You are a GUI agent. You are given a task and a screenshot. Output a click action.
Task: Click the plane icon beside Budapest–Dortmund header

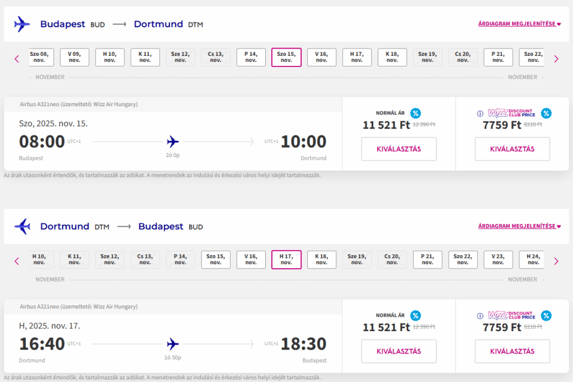(x=22, y=24)
